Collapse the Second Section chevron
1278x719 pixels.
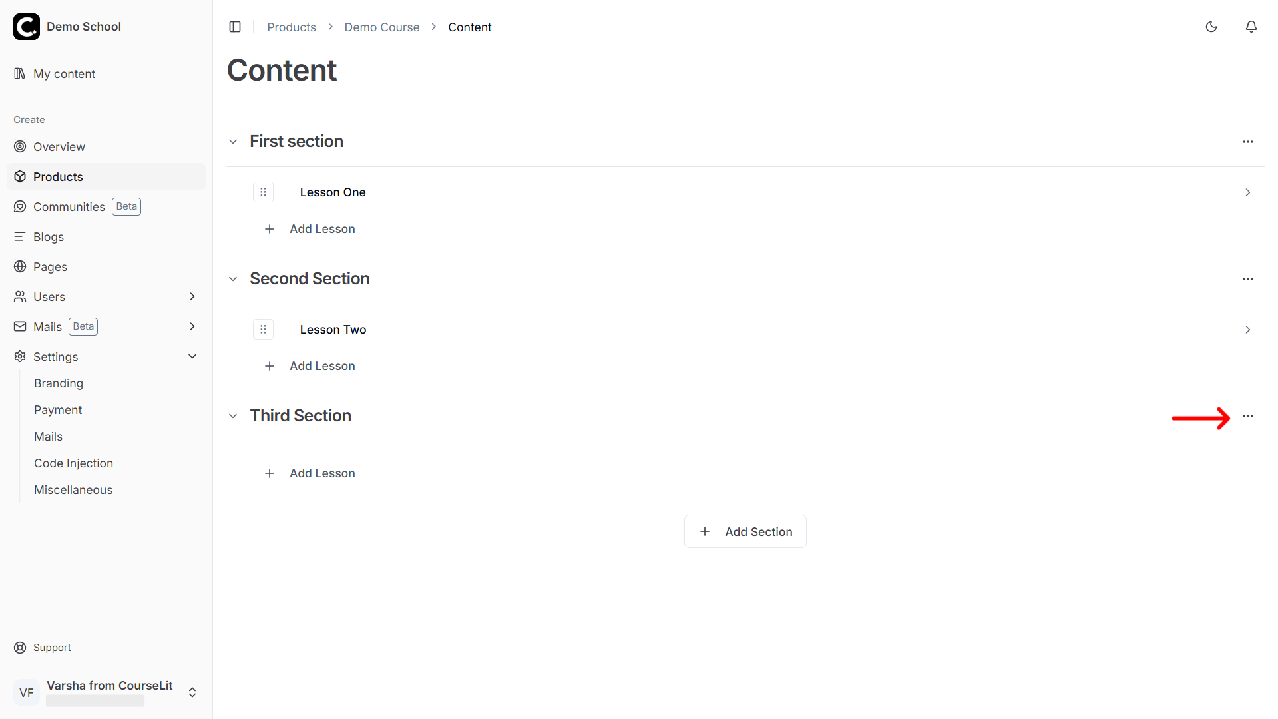coord(233,279)
